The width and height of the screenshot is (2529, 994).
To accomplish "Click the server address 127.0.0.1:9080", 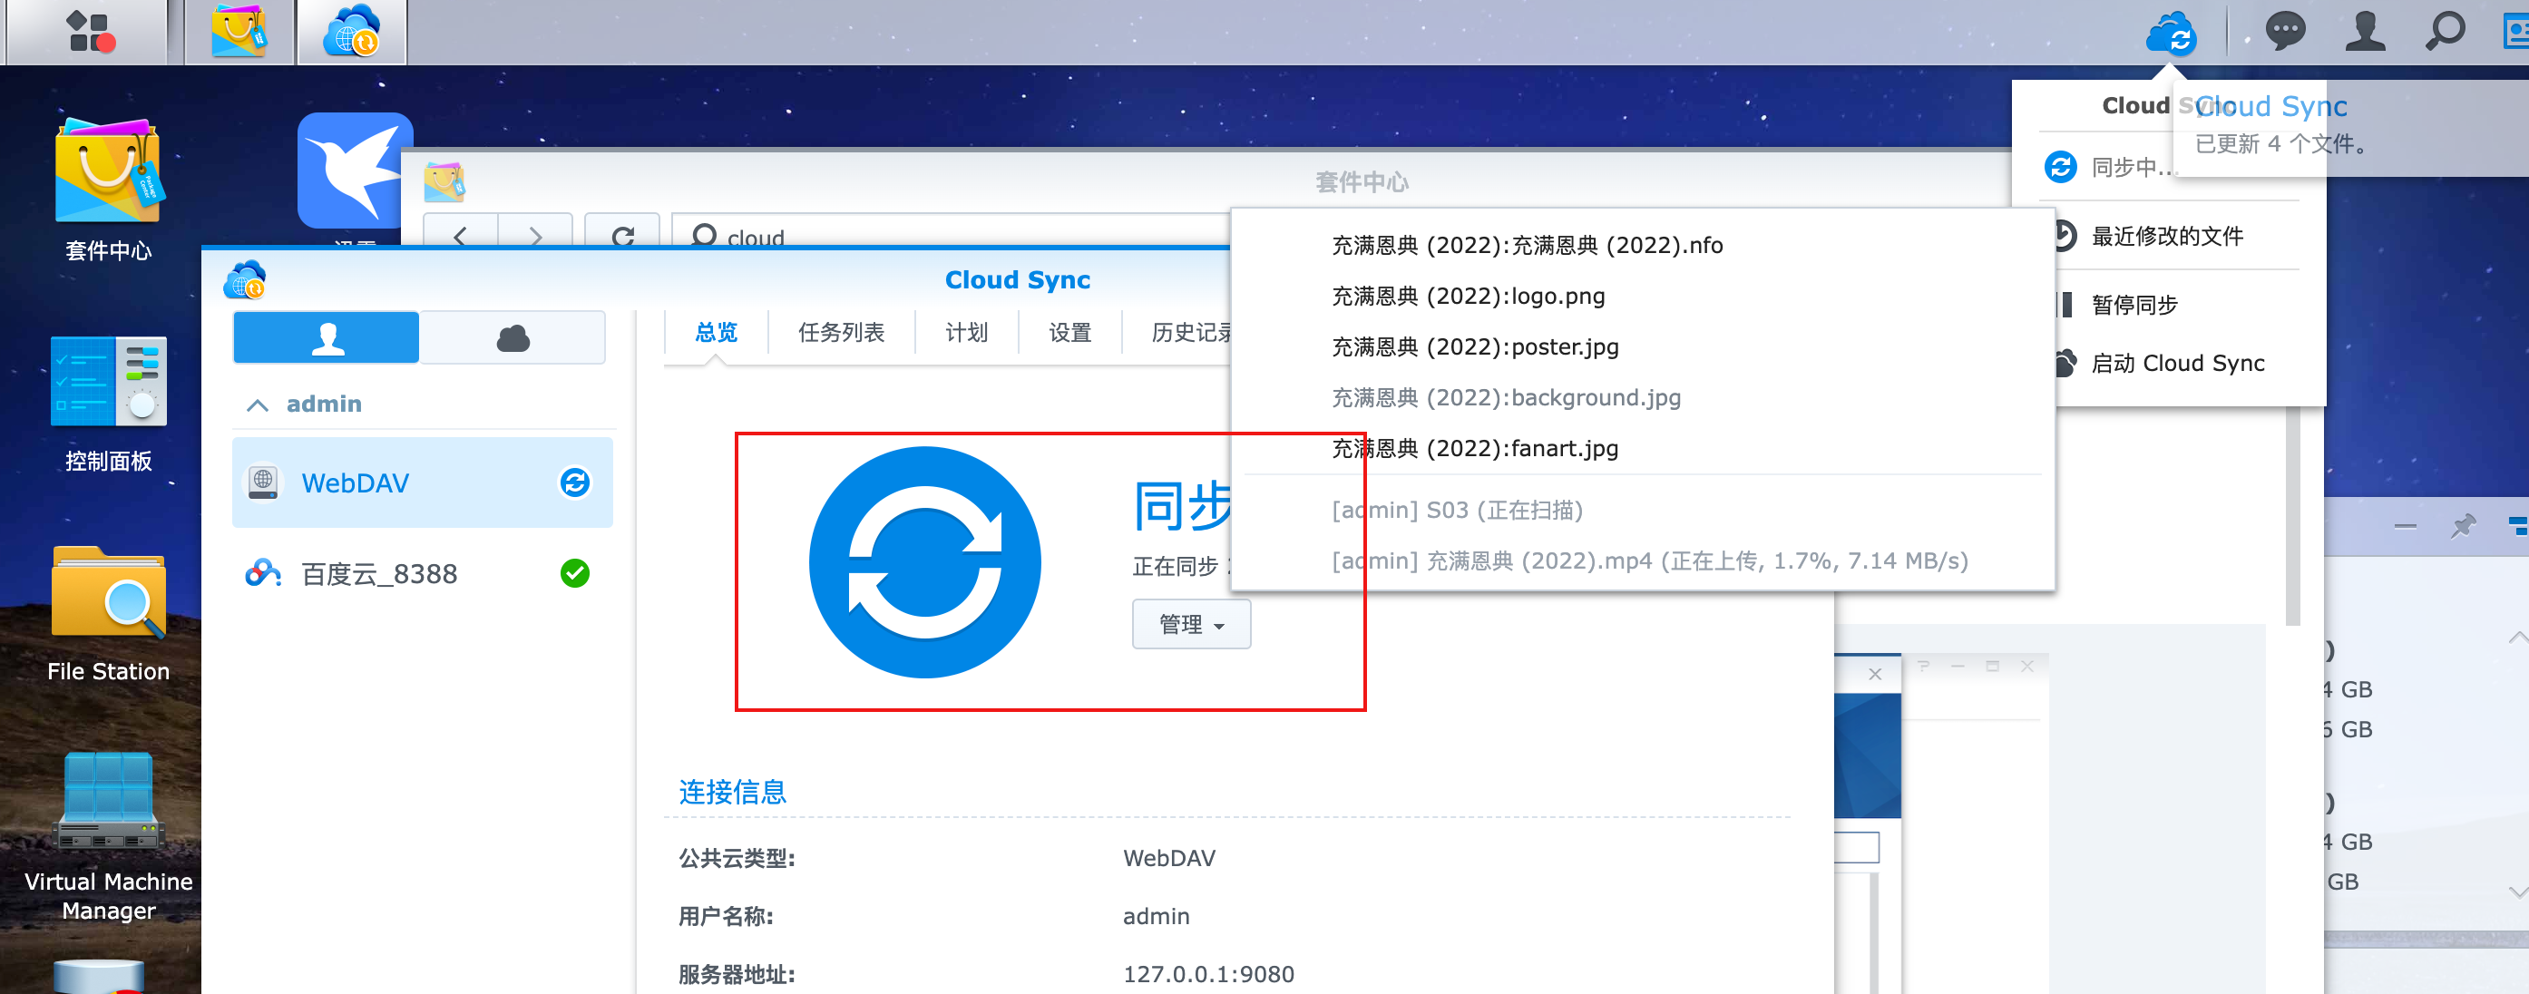I will pos(1207,974).
